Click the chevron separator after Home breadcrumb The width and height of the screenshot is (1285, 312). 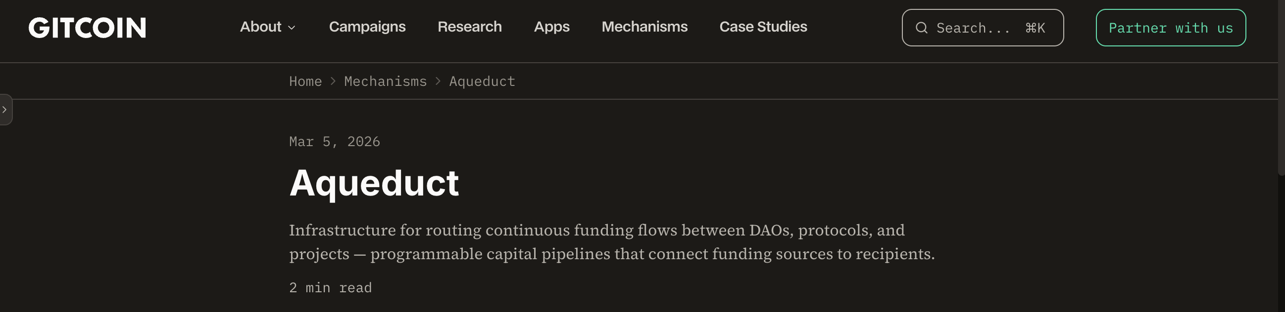[333, 81]
